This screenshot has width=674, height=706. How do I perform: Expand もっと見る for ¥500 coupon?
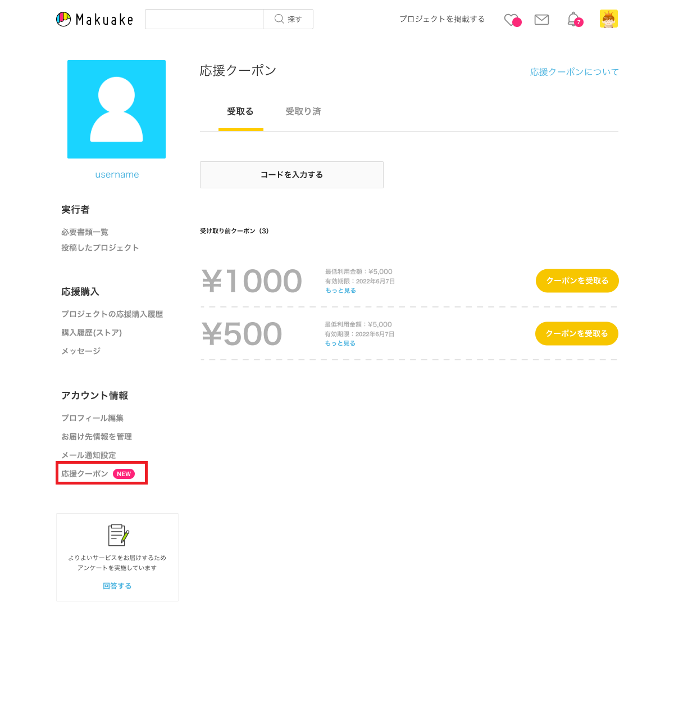[340, 343]
